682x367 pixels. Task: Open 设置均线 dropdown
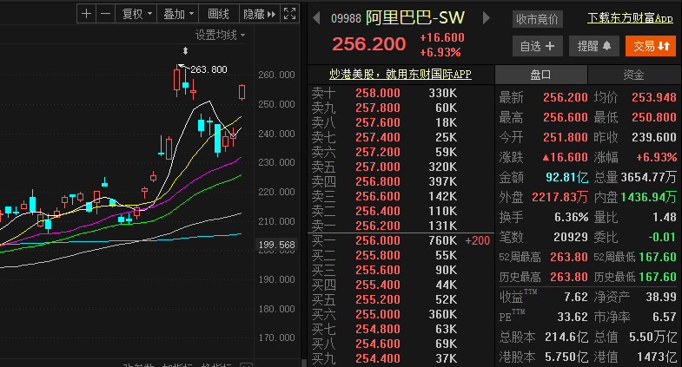(220, 35)
